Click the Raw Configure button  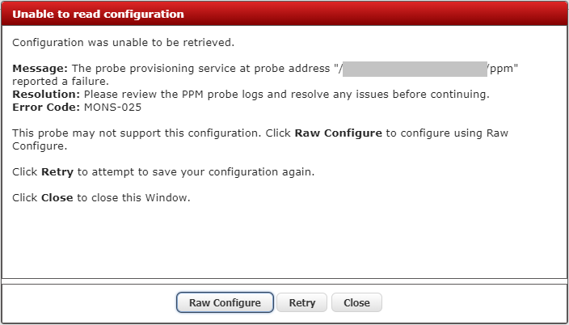click(225, 302)
